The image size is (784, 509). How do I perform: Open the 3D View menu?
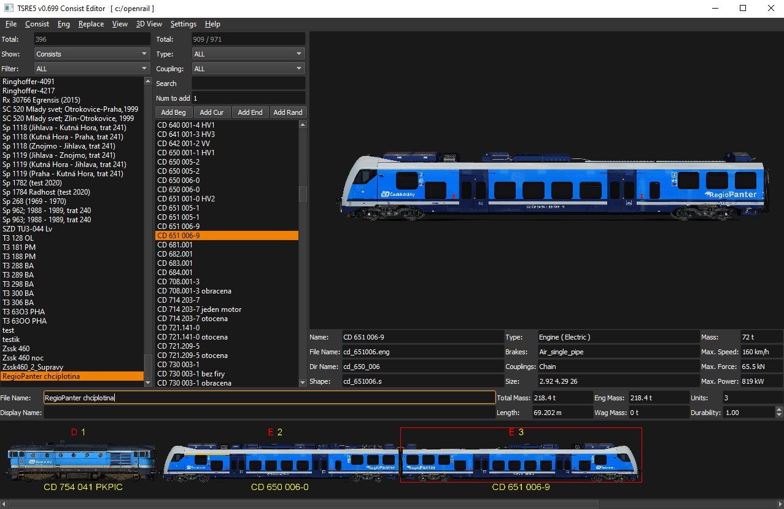click(x=149, y=24)
